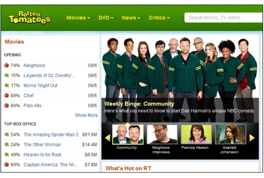Image resolution: width=264 pixels, height=178 pixels.
Task: Click the fresh tomato icon beside Neighbors
Action: (7, 65)
